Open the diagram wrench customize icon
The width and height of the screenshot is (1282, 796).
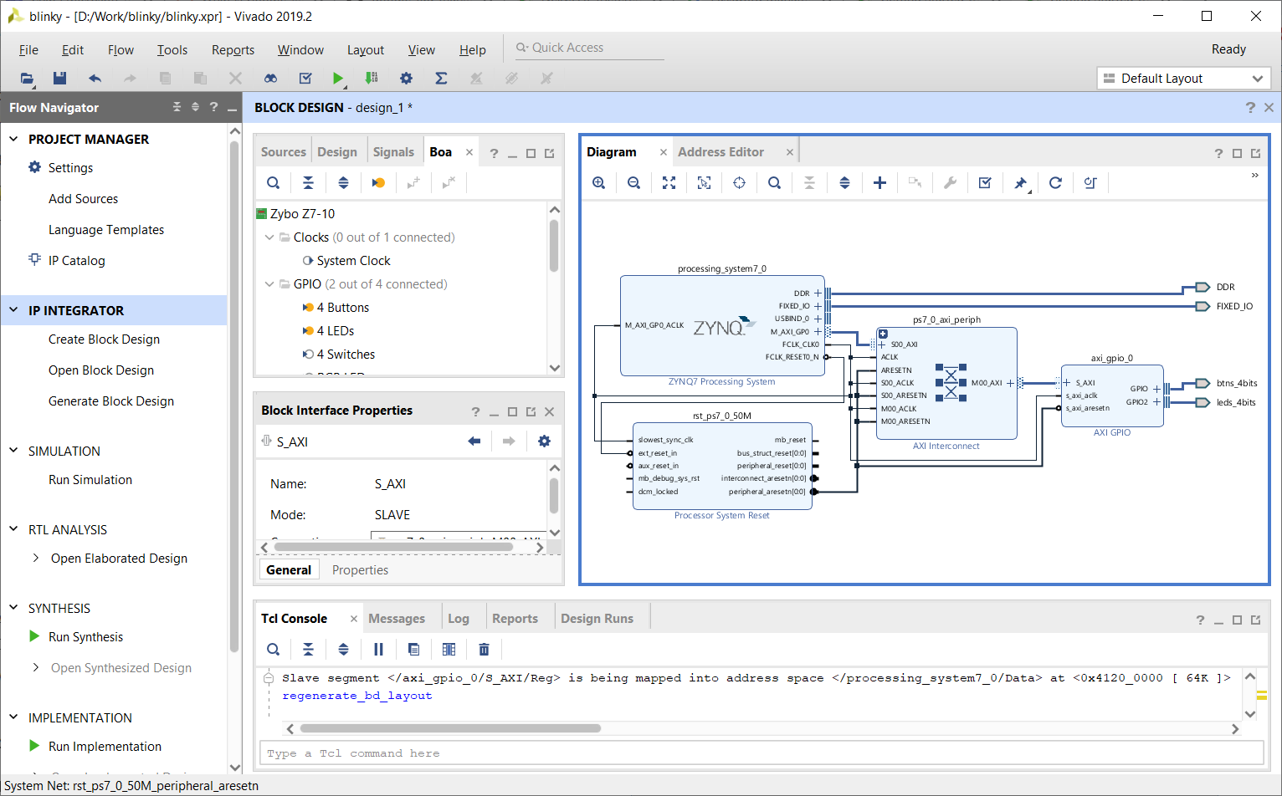(x=950, y=182)
